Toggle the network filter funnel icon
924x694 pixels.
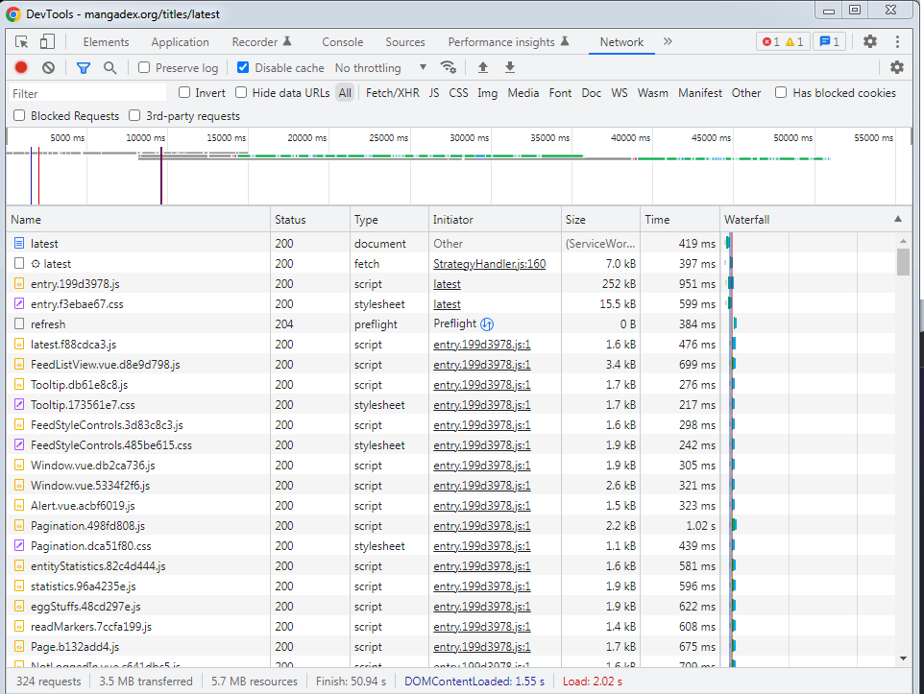(x=84, y=68)
